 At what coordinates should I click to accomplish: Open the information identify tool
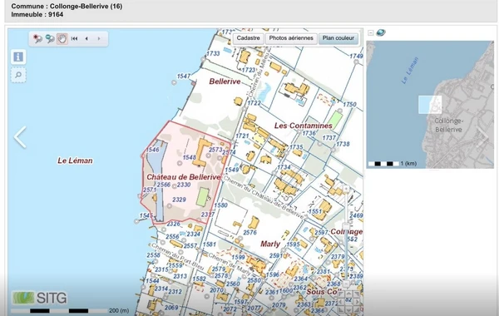point(18,57)
